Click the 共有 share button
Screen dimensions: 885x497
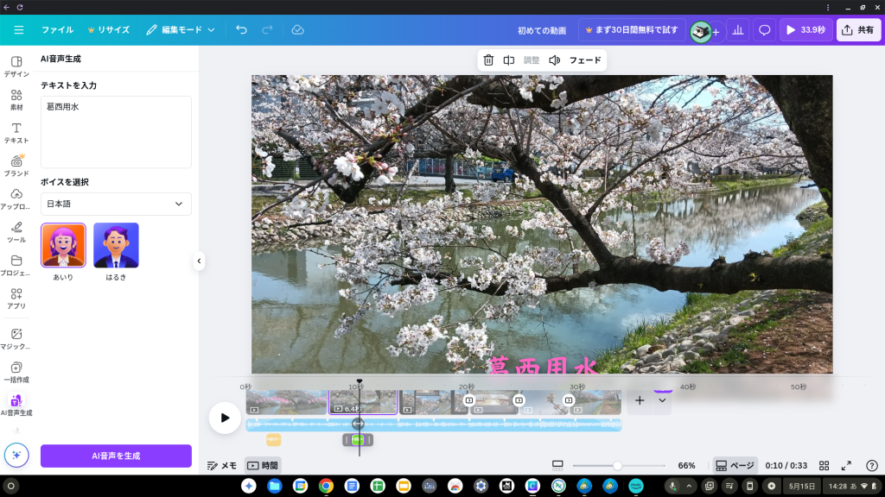point(858,29)
